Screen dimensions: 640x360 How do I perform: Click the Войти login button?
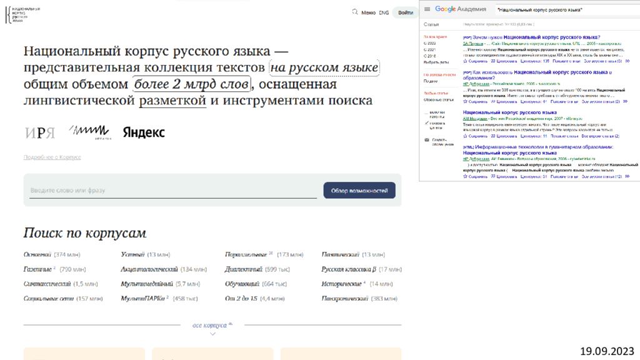405,12
